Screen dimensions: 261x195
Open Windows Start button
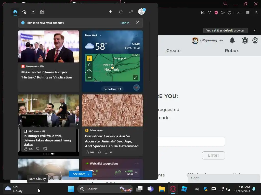coord(71,189)
